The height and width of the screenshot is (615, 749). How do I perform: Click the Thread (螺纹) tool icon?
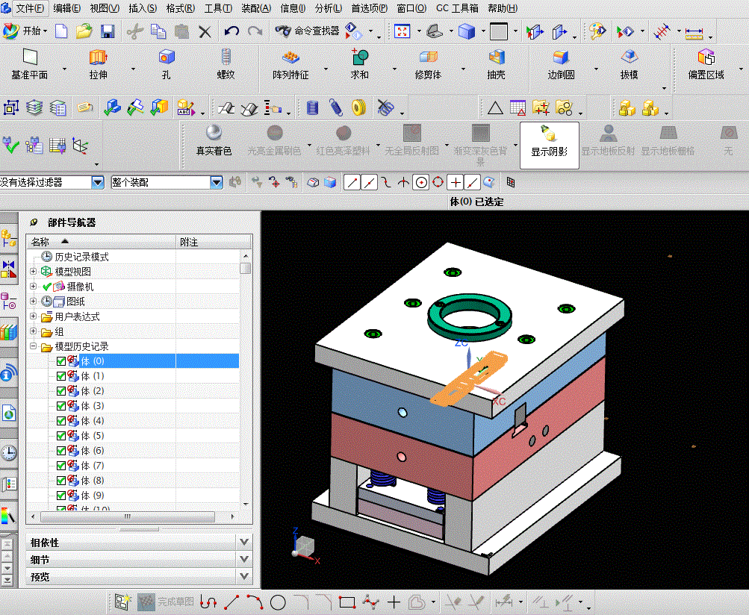pos(226,57)
